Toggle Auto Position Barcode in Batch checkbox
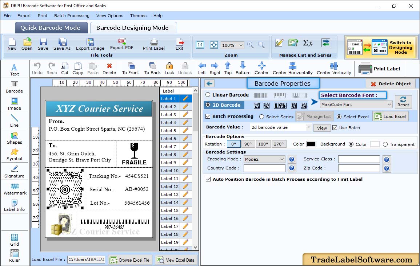This screenshot has width=420, height=266. (x=208, y=179)
